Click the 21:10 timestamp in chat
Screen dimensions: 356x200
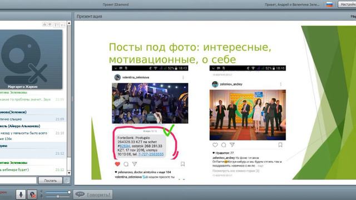(60, 133)
